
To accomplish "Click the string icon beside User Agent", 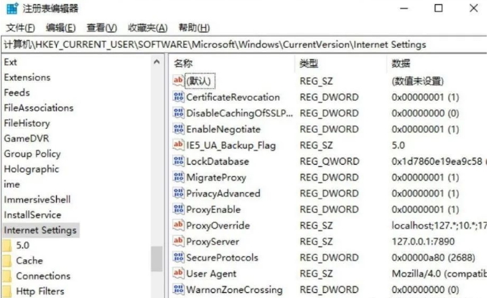I will (x=179, y=274).
